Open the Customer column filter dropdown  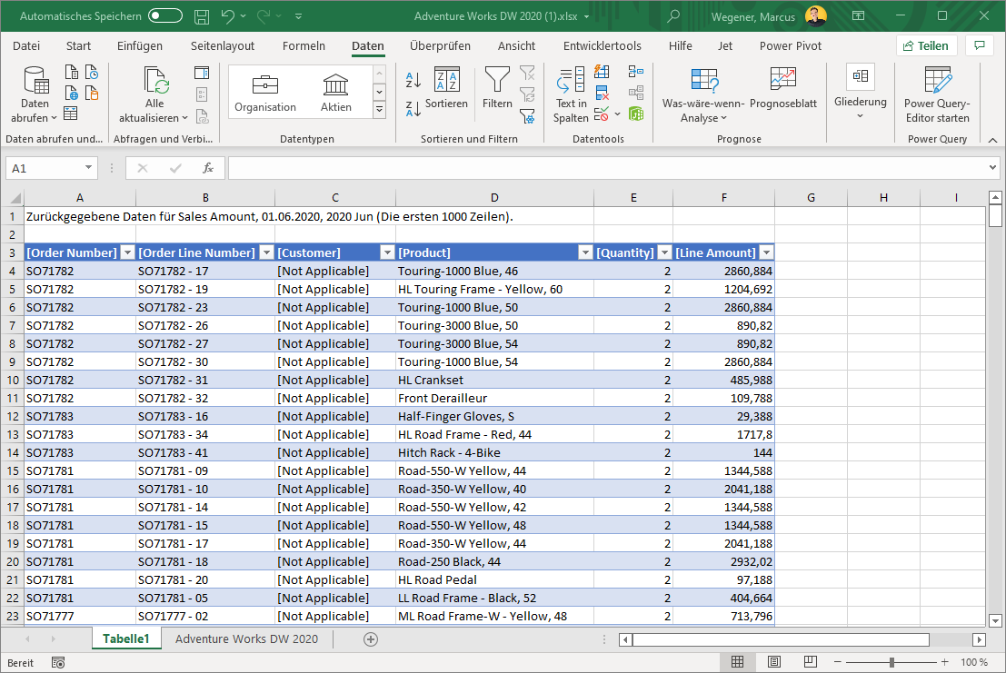(387, 252)
